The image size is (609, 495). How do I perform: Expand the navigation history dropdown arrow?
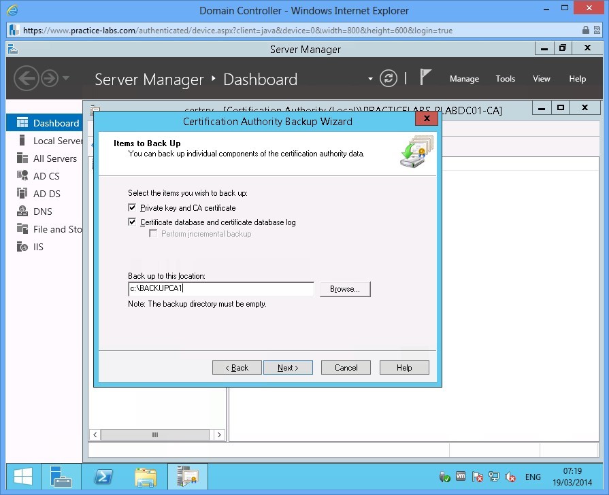point(66,79)
